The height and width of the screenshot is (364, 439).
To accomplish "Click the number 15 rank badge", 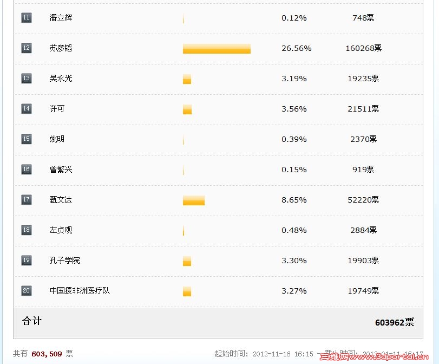I will [27, 139].
